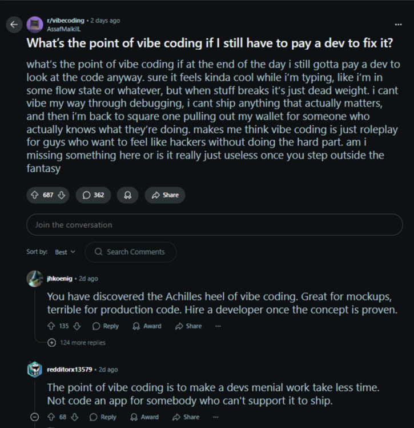Screen dimensions: 414x428
Task: Downvote jhkoenig's comment
Action: [77, 326]
